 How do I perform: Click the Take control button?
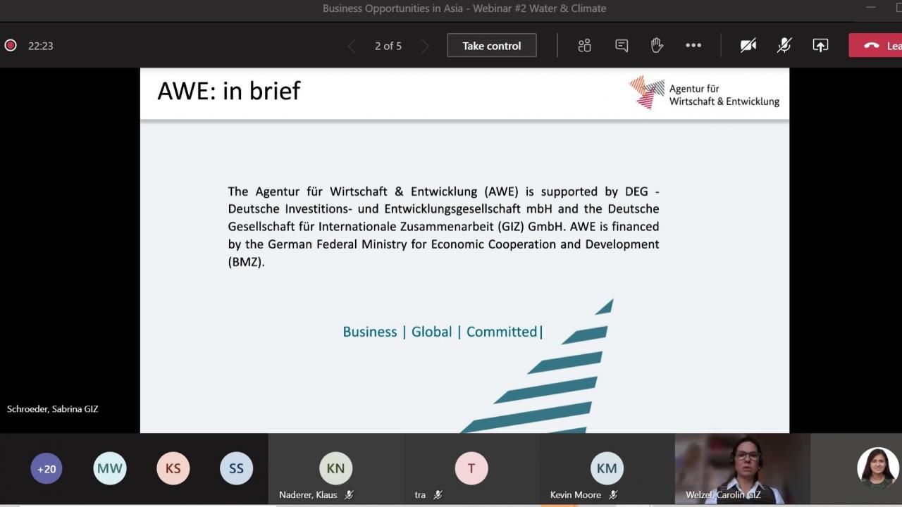click(x=492, y=46)
